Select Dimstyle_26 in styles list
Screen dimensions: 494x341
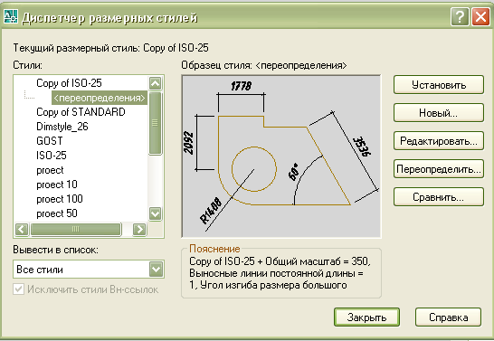62,127
